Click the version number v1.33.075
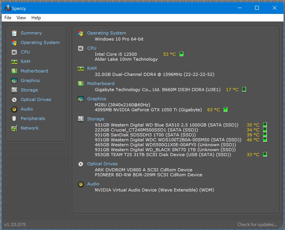 [15, 224]
